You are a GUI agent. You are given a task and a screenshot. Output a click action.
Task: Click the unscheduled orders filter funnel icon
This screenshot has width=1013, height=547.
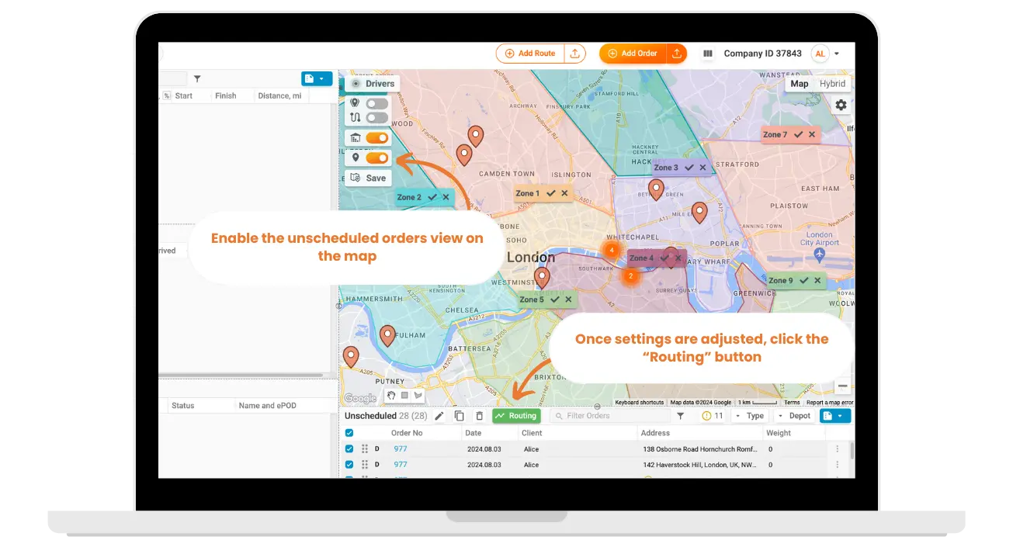pyautogui.click(x=681, y=416)
